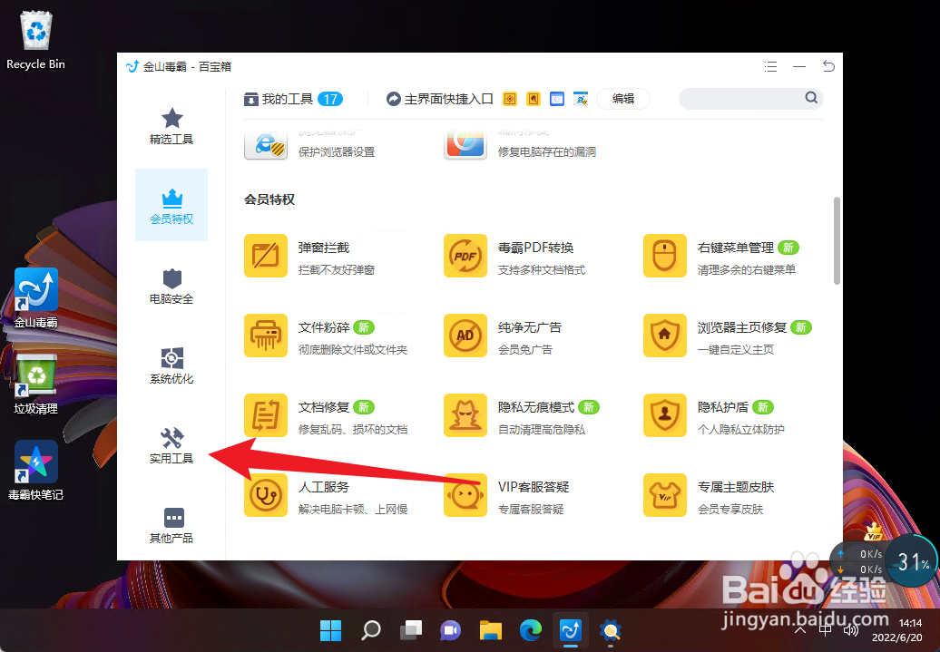Click the 弹窗拦截 title text
Screen dimensions: 940x652
click(324, 248)
